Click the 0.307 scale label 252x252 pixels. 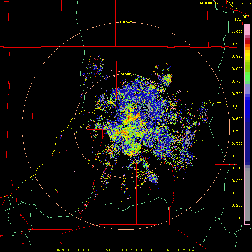click(237, 193)
